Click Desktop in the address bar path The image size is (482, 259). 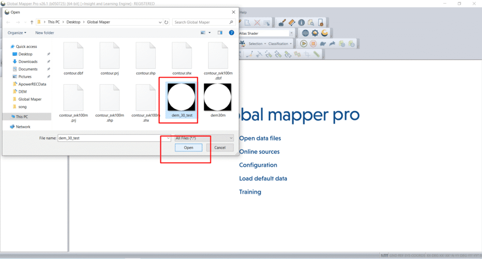pos(73,22)
